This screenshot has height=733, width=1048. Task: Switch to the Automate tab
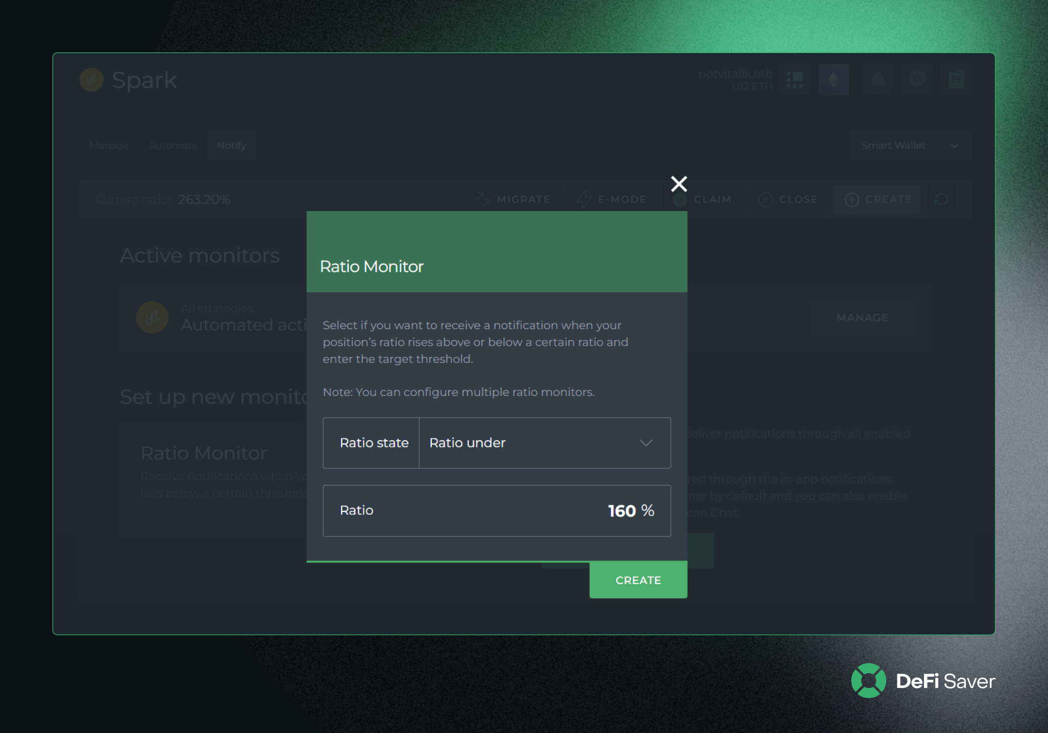click(172, 146)
